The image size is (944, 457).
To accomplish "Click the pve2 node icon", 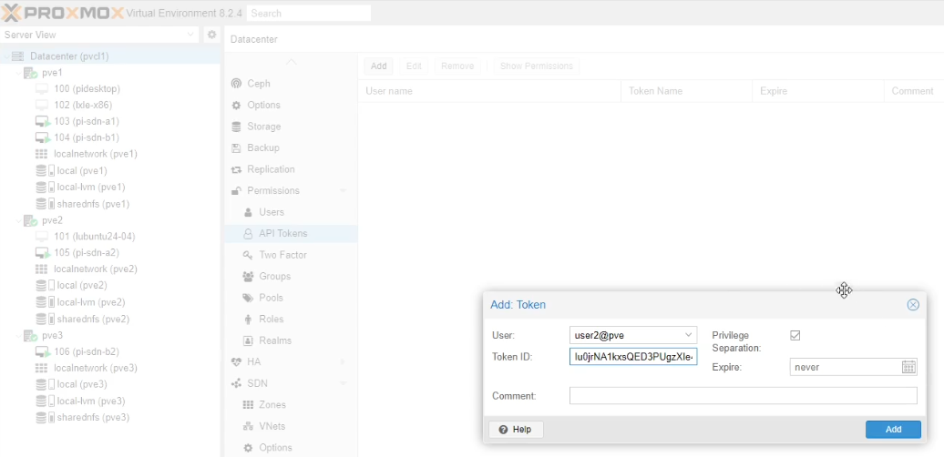I will pyautogui.click(x=30, y=220).
